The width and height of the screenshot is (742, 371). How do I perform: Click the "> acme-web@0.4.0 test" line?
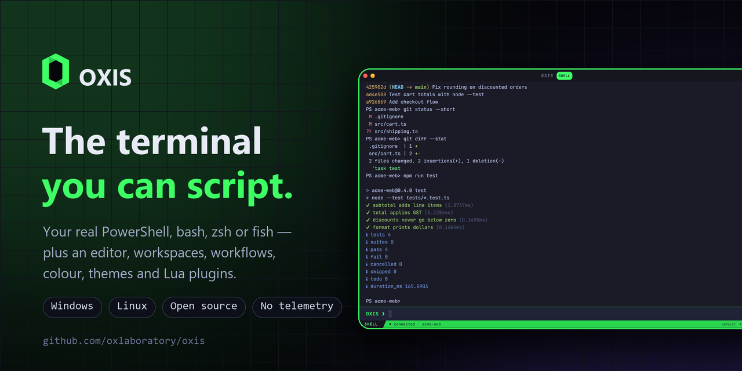(x=396, y=190)
